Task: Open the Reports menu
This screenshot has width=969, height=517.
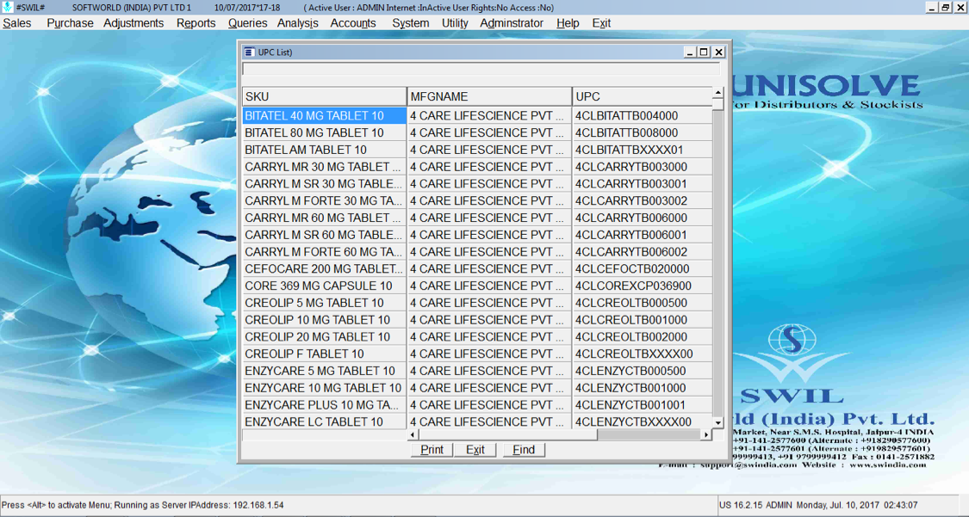Action: [x=196, y=23]
